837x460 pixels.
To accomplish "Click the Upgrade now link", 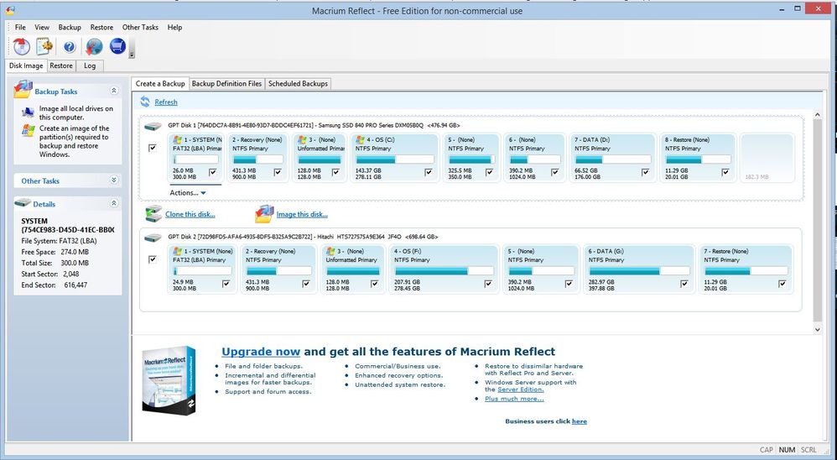I will coord(261,352).
